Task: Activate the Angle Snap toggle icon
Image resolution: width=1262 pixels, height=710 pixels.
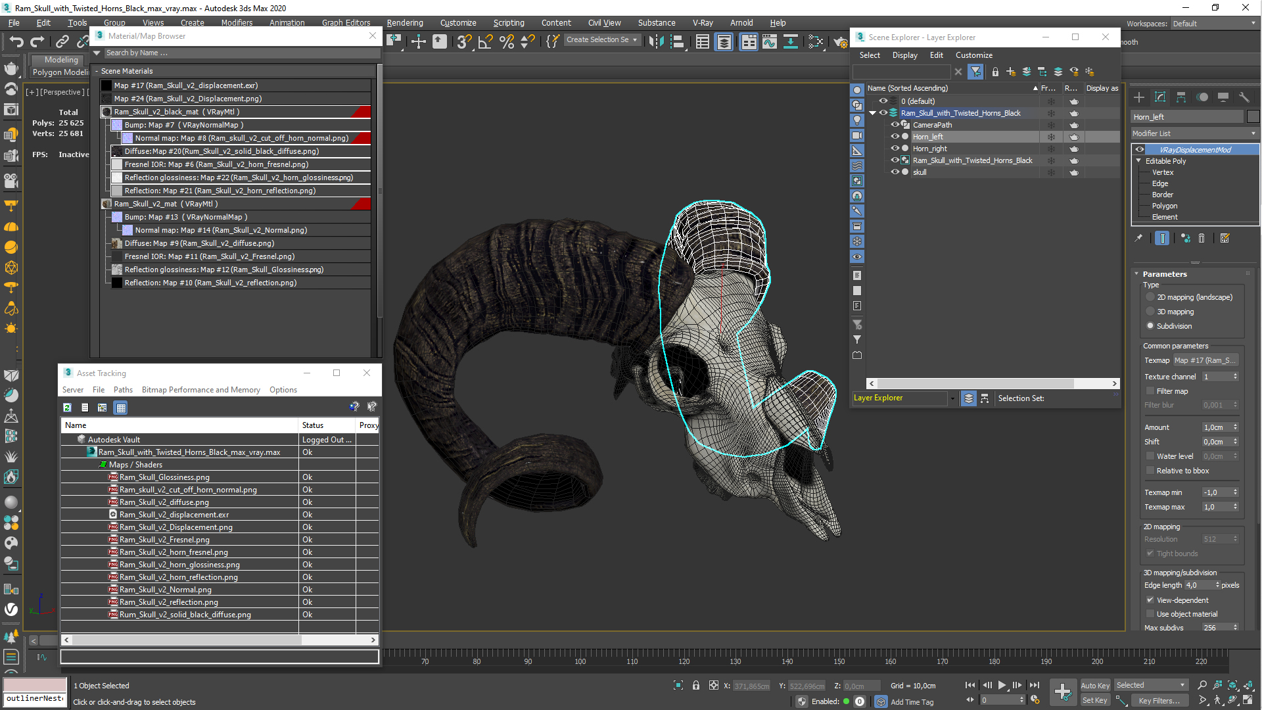Action: [486, 42]
